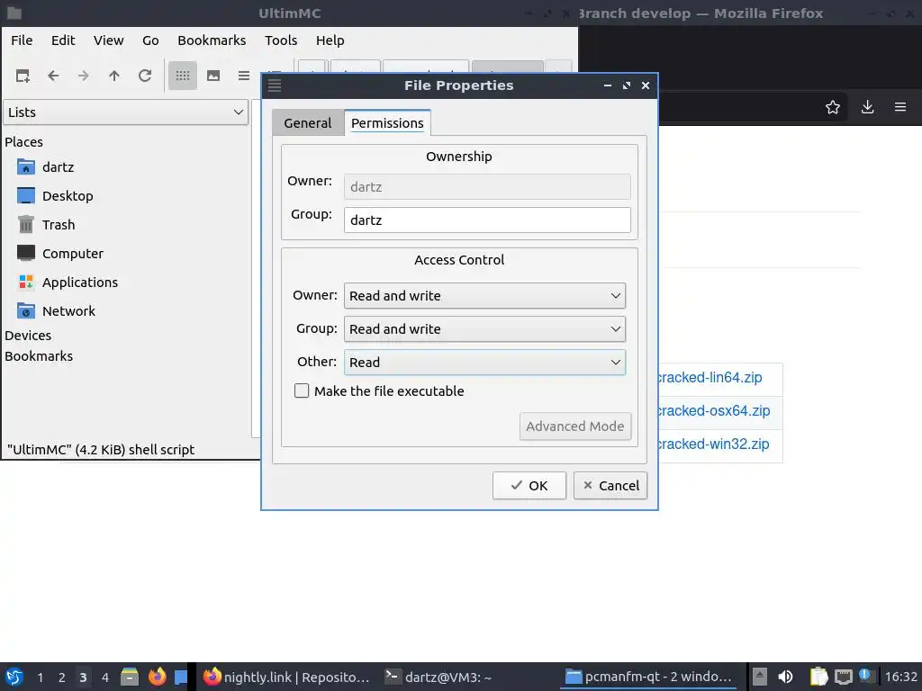Download the cracked-win32.zip link in Firefox

[713, 444]
